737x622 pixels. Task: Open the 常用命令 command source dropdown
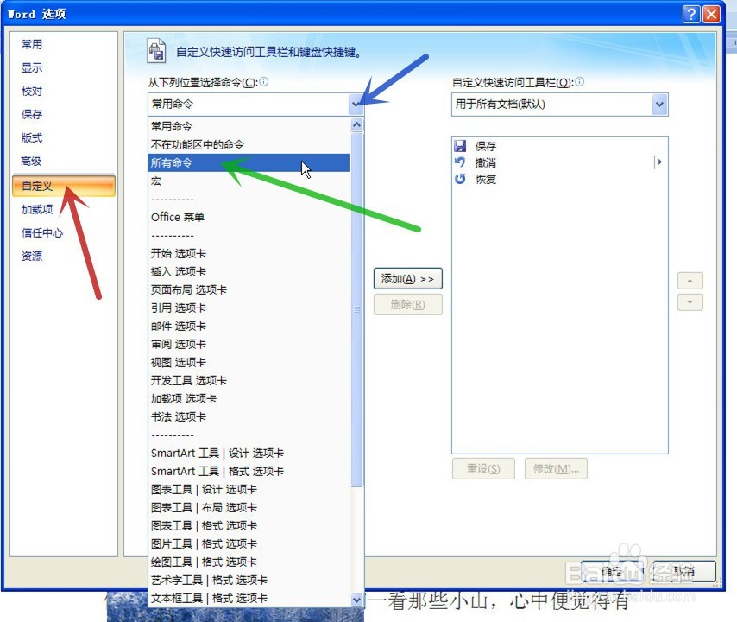(x=356, y=104)
